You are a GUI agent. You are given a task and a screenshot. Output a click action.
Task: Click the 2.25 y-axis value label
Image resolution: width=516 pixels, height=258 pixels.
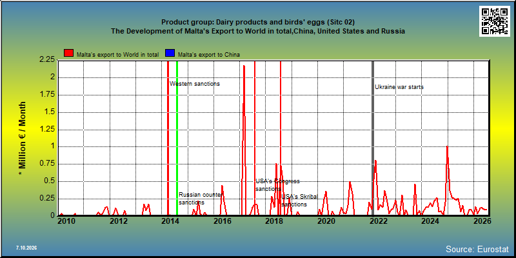point(46,60)
